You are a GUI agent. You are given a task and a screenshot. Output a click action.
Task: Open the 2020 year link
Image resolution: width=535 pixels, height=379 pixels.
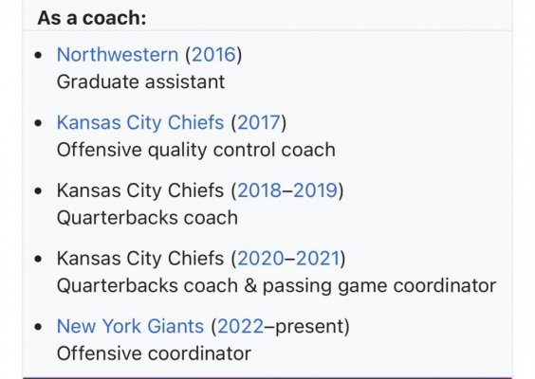tap(261, 259)
